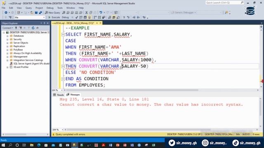Expand the Databases folder node

pos(7,36)
